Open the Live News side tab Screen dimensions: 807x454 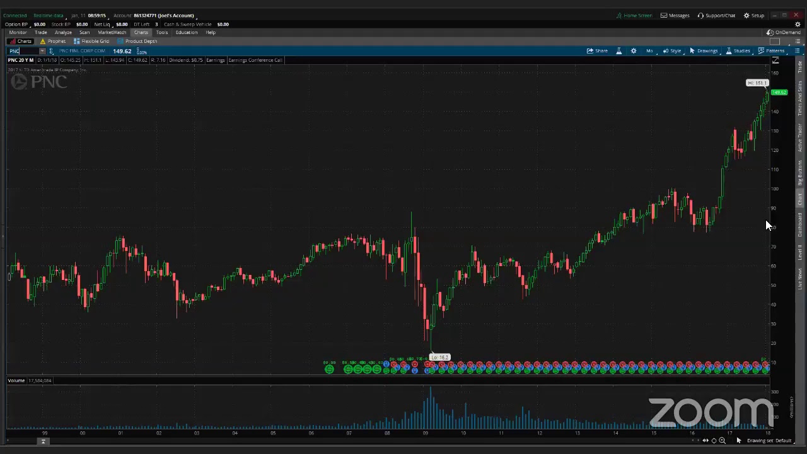click(800, 279)
